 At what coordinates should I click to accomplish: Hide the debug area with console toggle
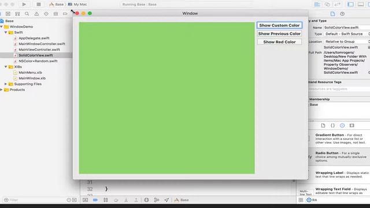(85, 200)
